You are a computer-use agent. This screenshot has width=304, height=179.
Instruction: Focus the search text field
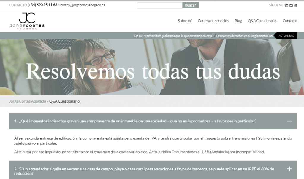[159, 5]
